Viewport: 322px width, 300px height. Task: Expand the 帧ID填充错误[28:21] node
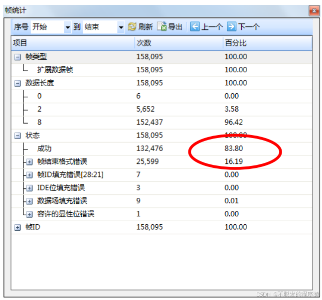tap(29, 175)
